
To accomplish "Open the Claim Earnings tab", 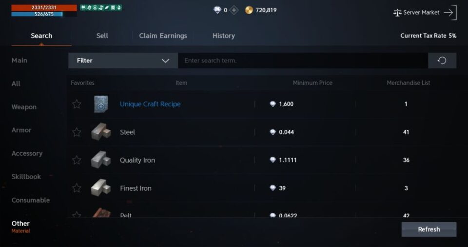I will tap(163, 36).
